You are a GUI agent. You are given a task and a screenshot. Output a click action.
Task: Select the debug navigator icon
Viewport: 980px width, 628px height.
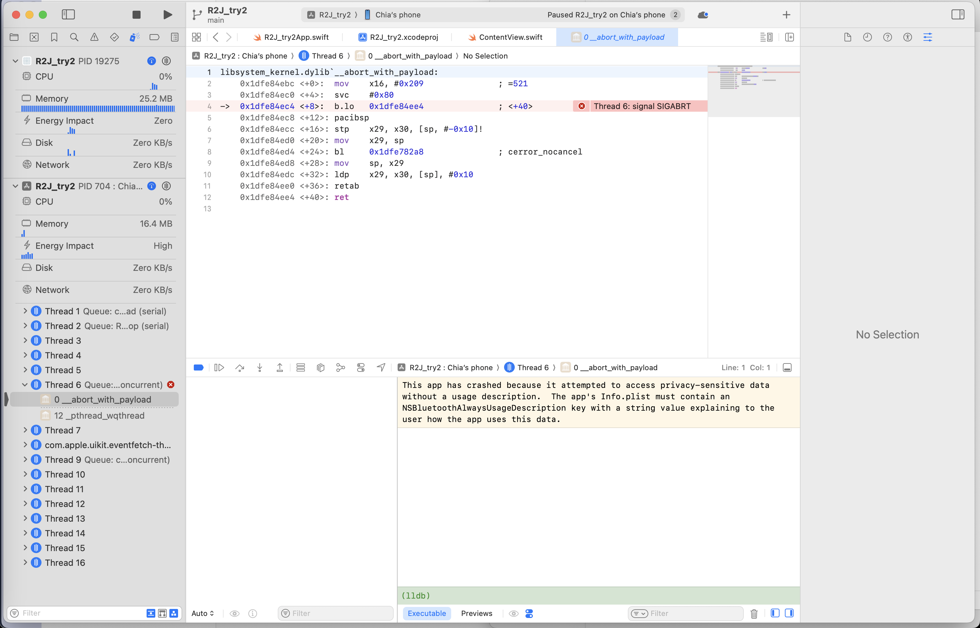click(x=134, y=37)
